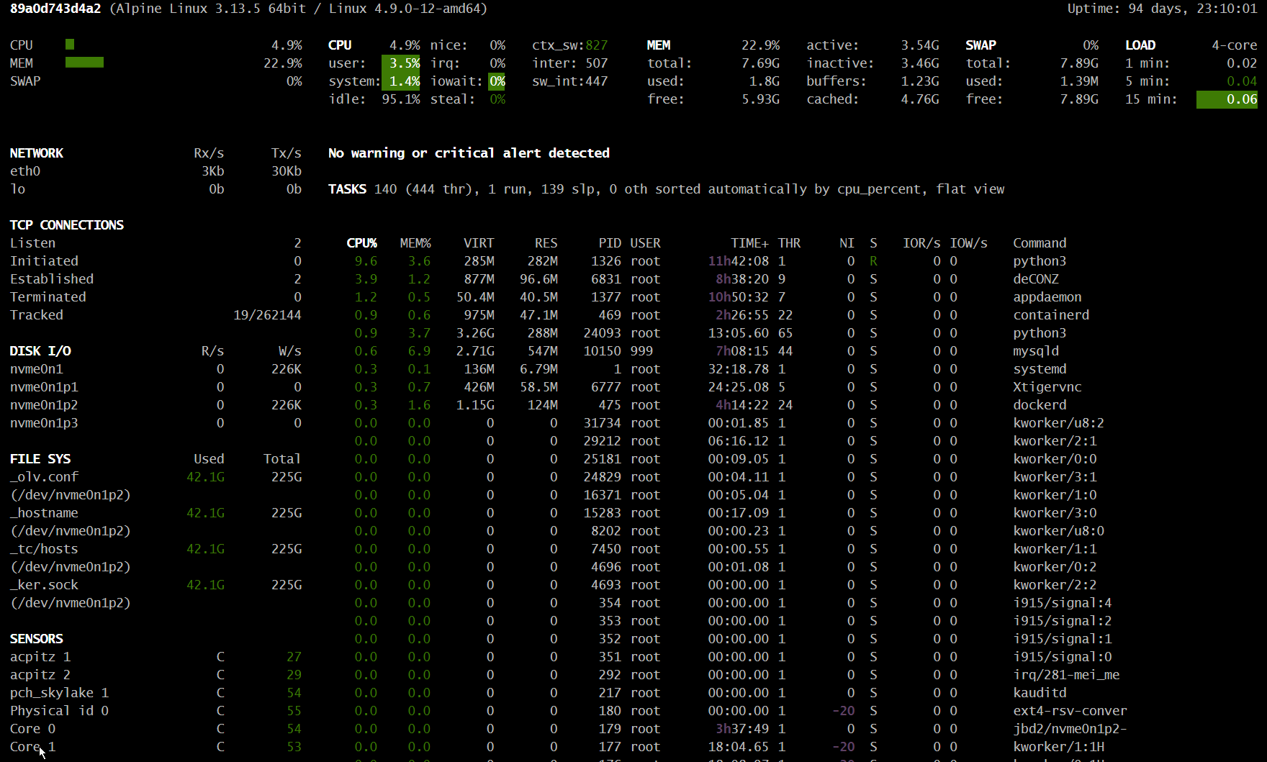
Task: Click the VIRT column header
Action: coord(479,243)
